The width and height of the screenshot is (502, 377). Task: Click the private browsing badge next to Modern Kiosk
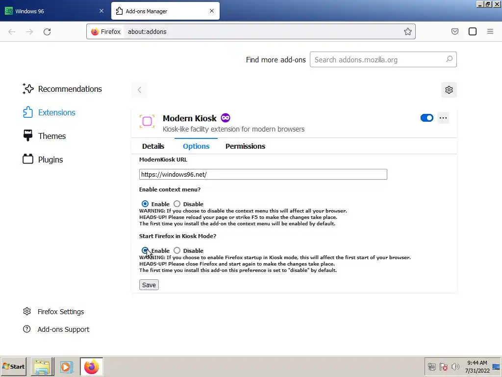(226, 118)
